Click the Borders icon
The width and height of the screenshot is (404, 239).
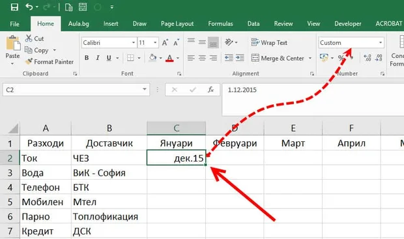[130, 58]
